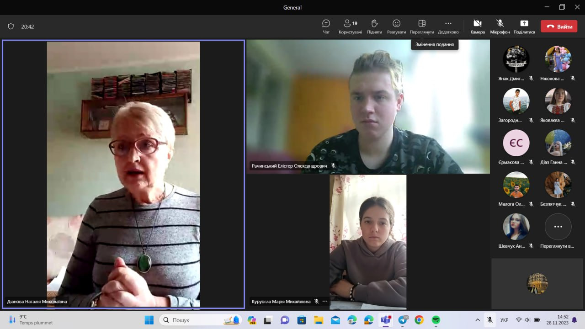Share screen with Поділитися
Viewport: 585px width, 329px height.
[524, 27]
